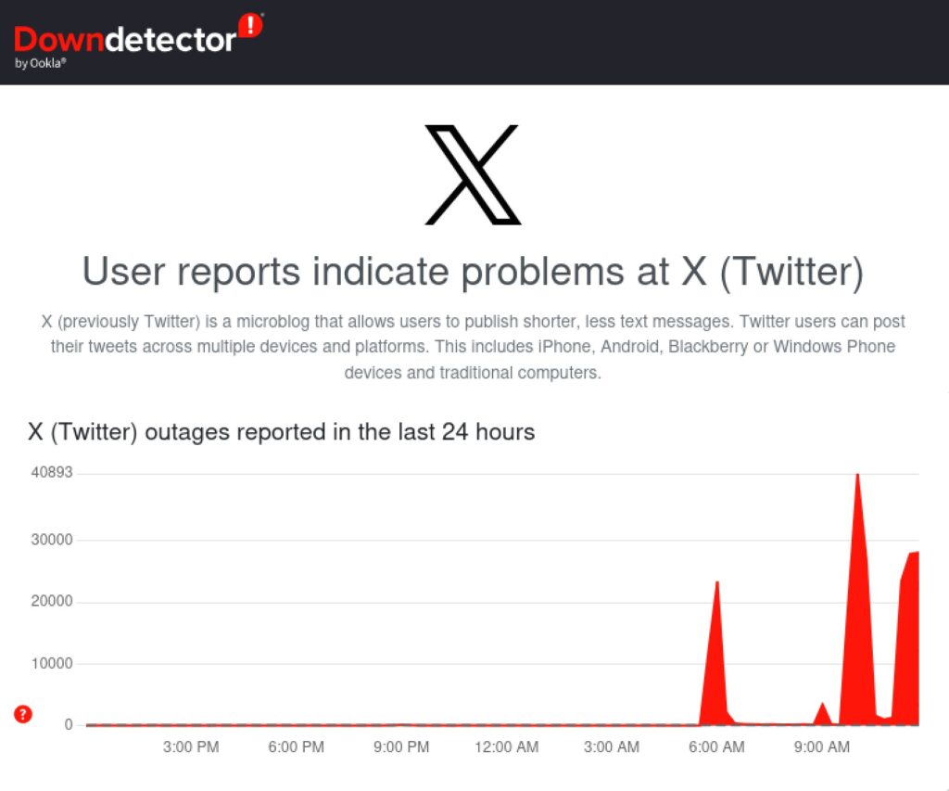Click the red exclamation badge icon

pos(250,25)
